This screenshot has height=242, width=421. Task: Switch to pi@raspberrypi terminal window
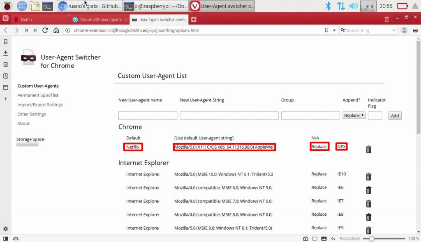click(x=156, y=6)
